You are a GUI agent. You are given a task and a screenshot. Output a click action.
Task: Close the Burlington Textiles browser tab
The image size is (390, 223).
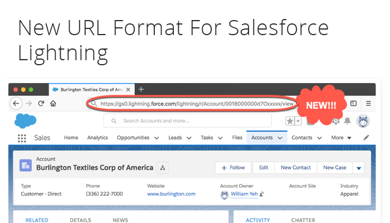(x=128, y=90)
